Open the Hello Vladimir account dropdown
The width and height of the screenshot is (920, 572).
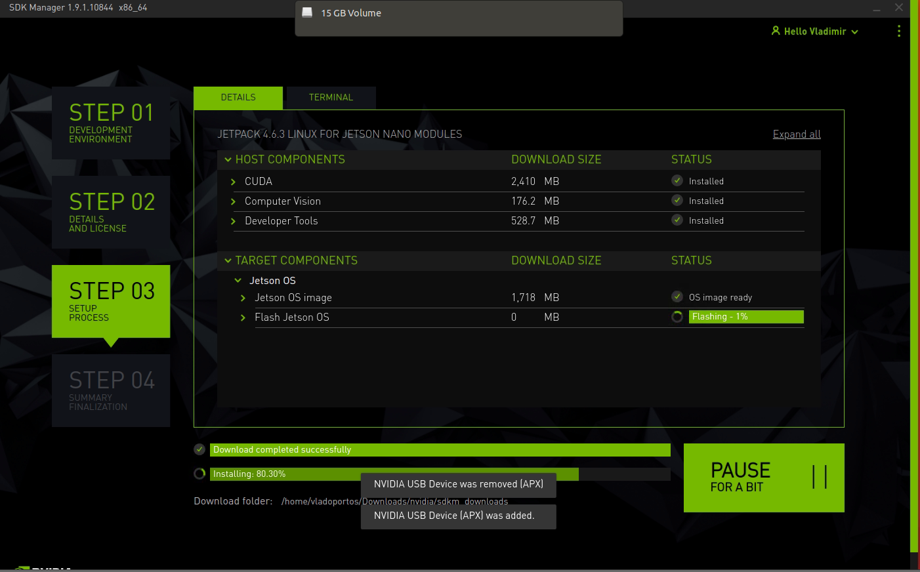click(x=814, y=31)
